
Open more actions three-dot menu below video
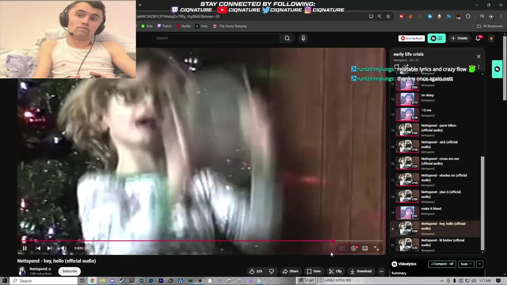pyautogui.click(x=381, y=271)
